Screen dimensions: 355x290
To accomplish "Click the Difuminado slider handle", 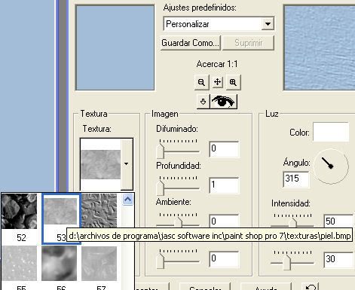I will point(160,151).
